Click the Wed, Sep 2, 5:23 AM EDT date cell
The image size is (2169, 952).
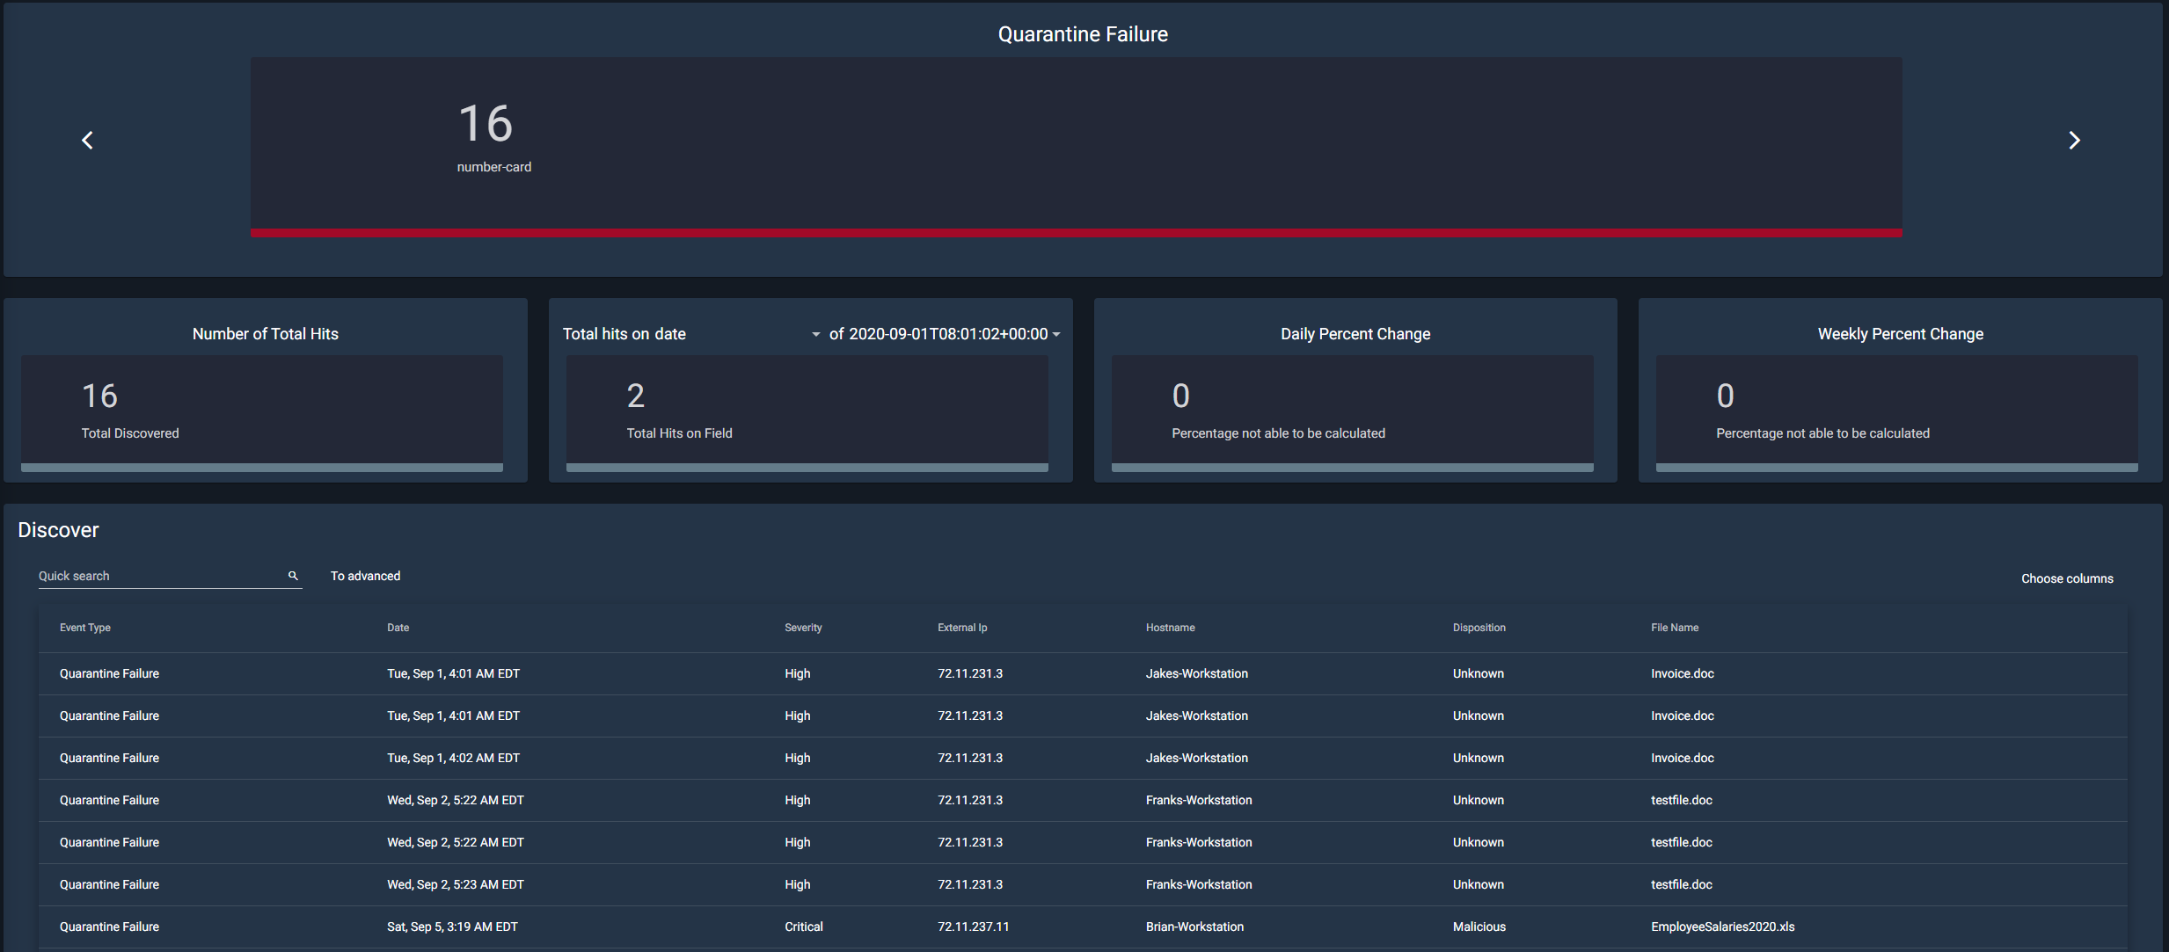coord(456,884)
